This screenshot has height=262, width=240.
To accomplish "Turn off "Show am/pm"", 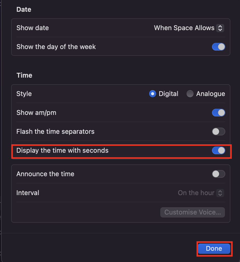I will coord(219,113).
